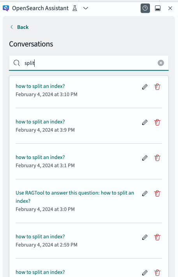
Task: Toggle the conversation history clock icon
Action: pyautogui.click(x=145, y=8)
